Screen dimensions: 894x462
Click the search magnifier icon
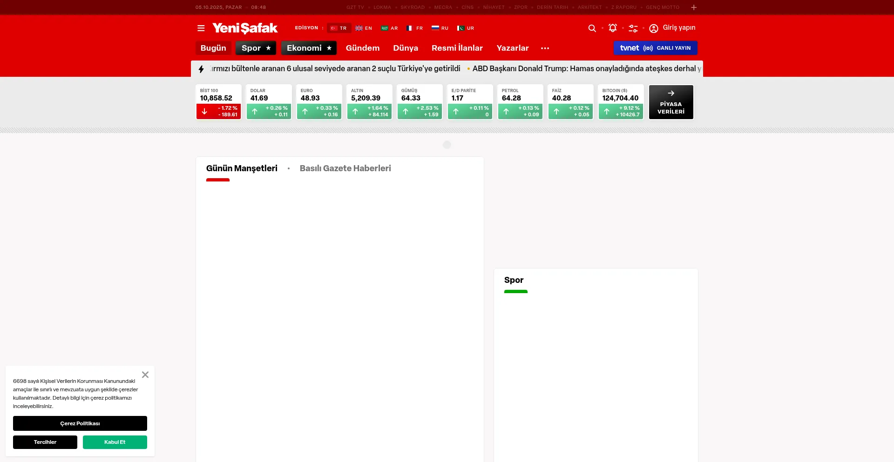click(592, 28)
